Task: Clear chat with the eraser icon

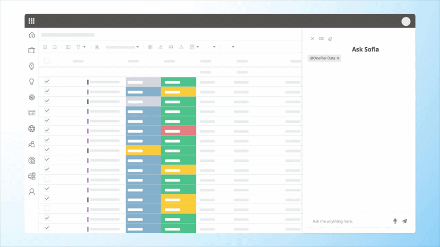Action: (x=331, y=38)
